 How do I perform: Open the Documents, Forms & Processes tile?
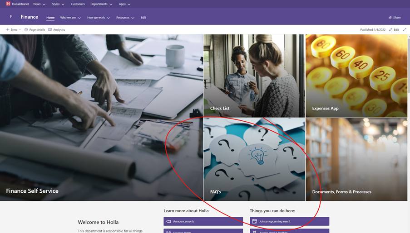pyautogui.click(x=356, y=159)
